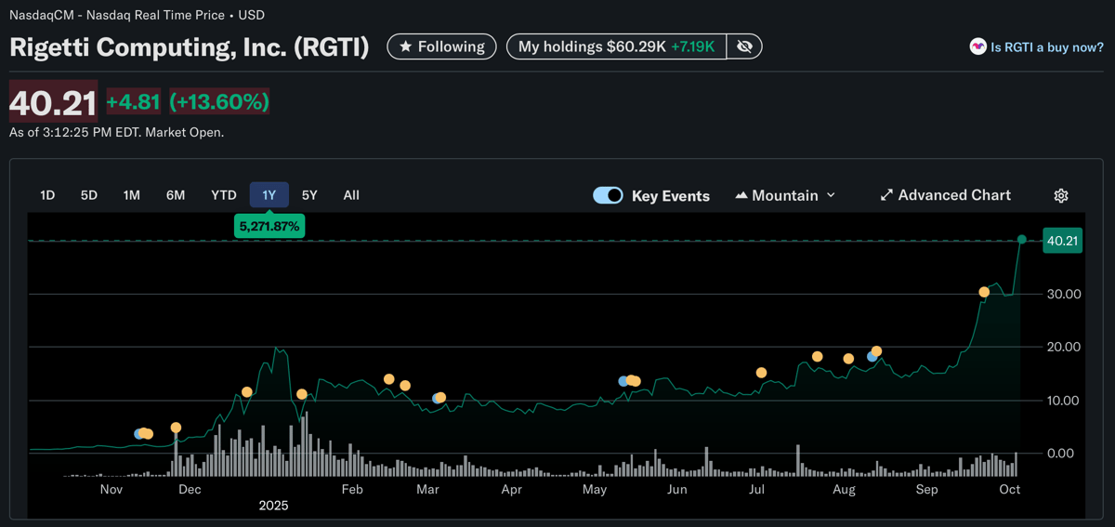Click the 5,271.87% return badge
The image size is (1115, 527).
(x=269, y=226)
